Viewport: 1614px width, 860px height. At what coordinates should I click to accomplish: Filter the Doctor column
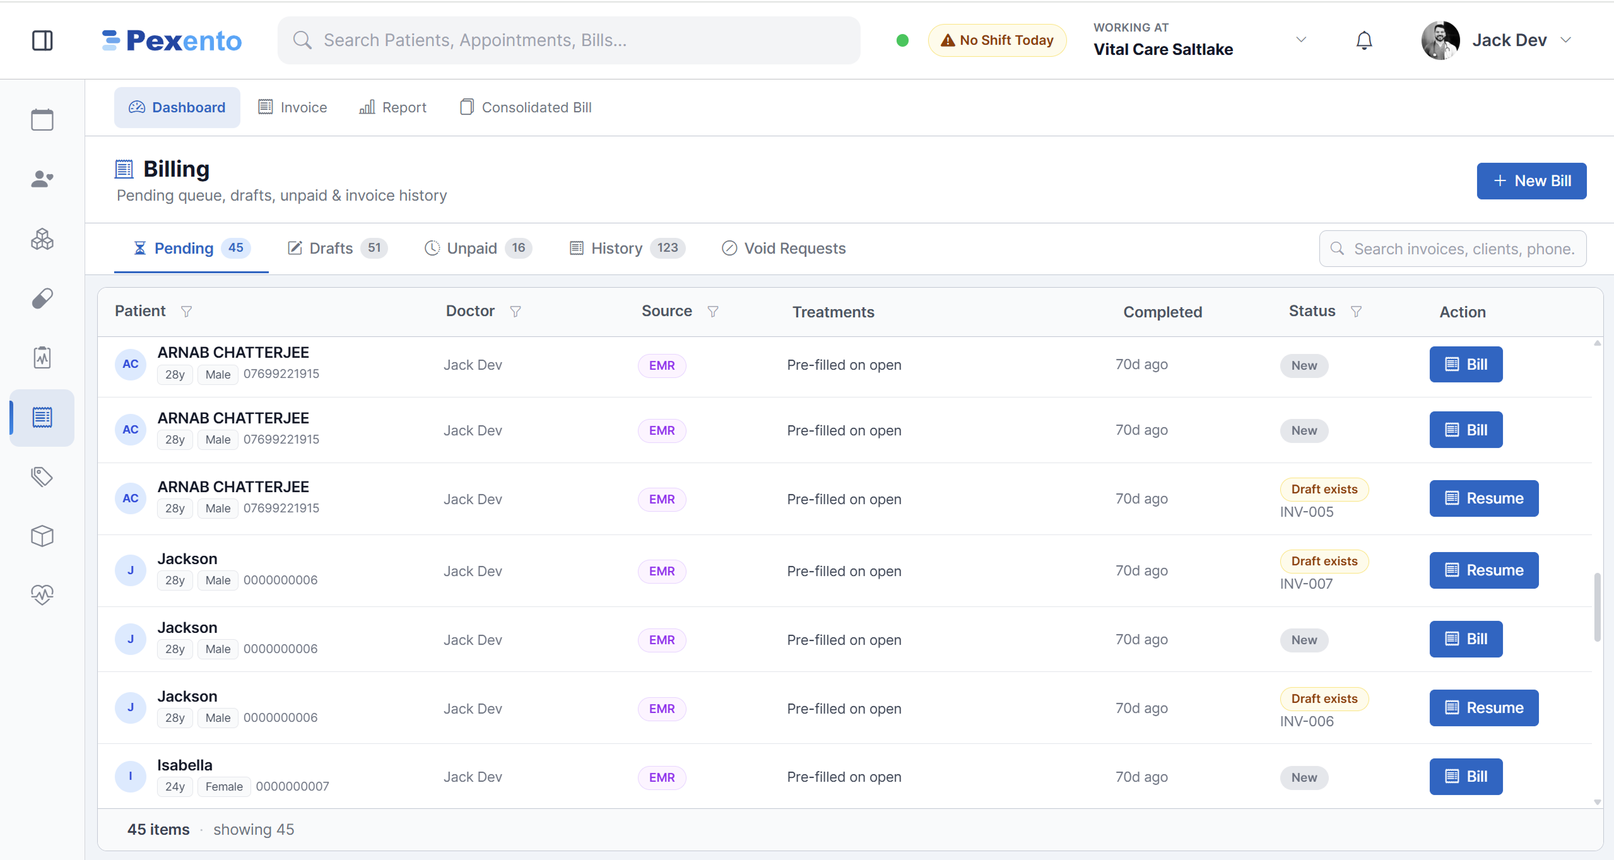tap(515, 312)
